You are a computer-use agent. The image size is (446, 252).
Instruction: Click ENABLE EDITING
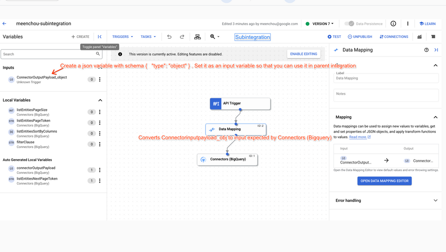(304, 54)
